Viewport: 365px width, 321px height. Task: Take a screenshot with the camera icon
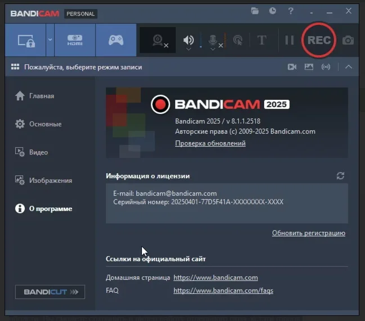(349, 40)
